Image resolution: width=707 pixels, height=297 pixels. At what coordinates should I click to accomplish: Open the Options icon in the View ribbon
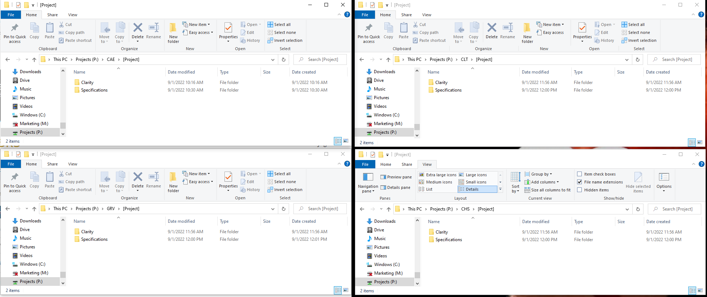(664, 178)
